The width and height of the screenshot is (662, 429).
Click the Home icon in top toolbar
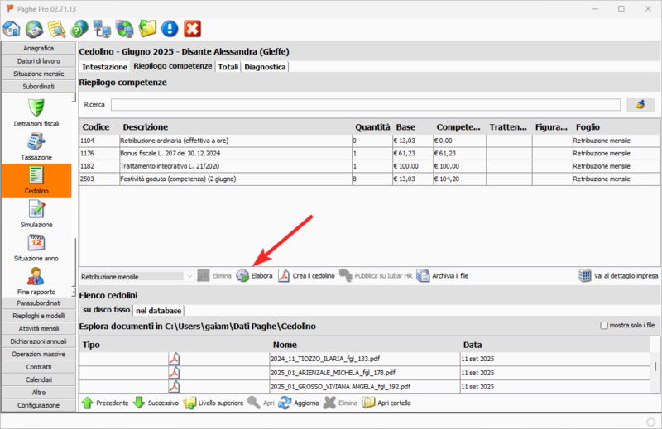tap(12, 29)
